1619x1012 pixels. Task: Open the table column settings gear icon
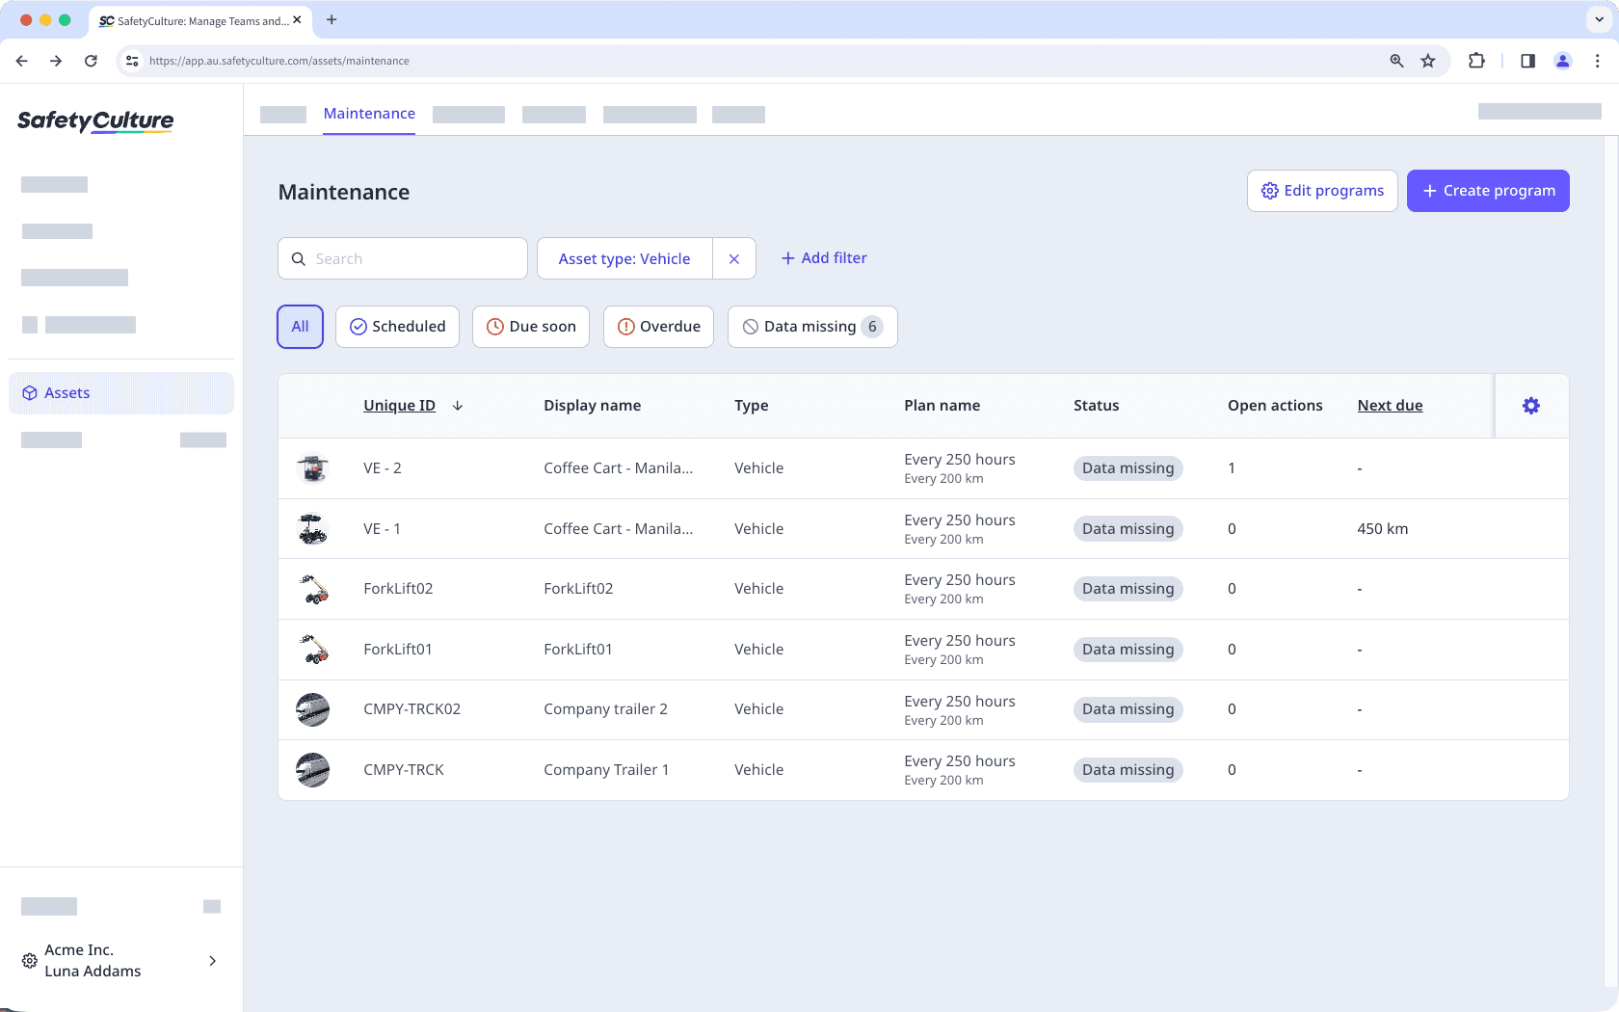click(x=1530, y=406)
